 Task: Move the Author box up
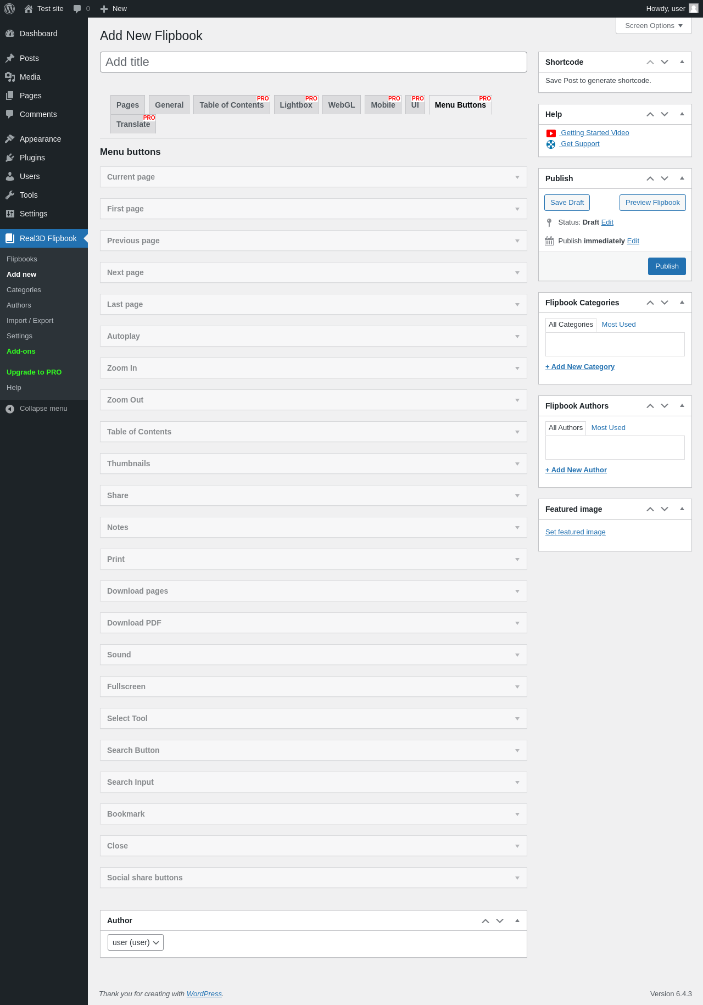[x=486, y=921]
